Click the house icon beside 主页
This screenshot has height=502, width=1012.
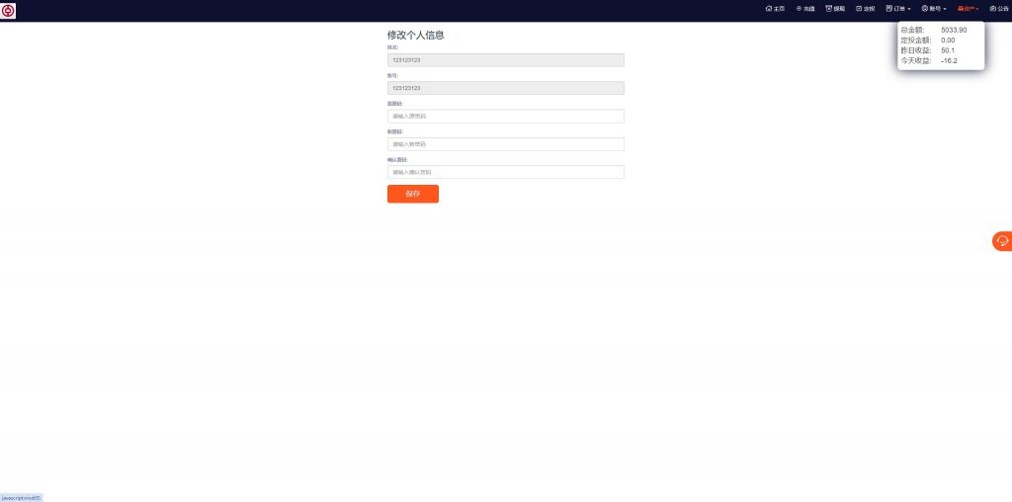click(x=769, y=9)
